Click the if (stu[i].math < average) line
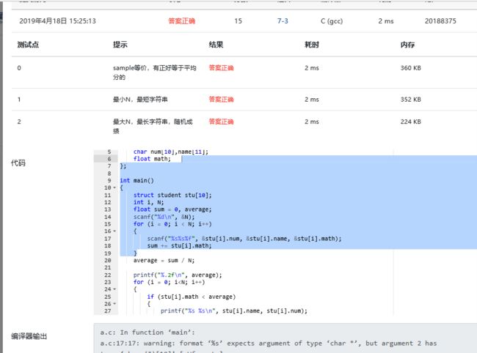Image resolution: width=477 pixels, height=353 pixels. 192,296
